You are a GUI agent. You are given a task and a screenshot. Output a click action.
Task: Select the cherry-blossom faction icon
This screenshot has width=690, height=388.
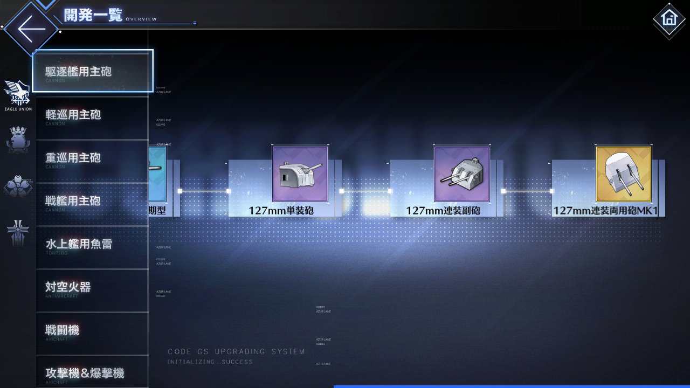[x=18, y=186]
